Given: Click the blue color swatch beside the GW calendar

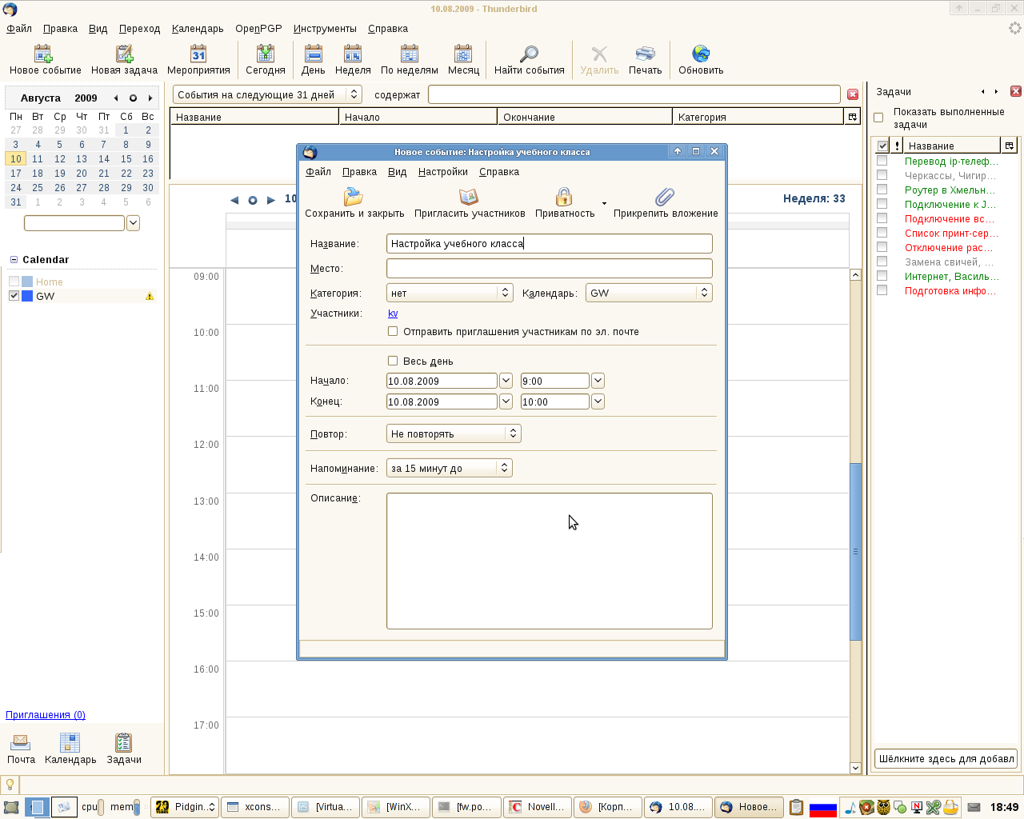Looking at the screenshot, I should click(27, 296).
